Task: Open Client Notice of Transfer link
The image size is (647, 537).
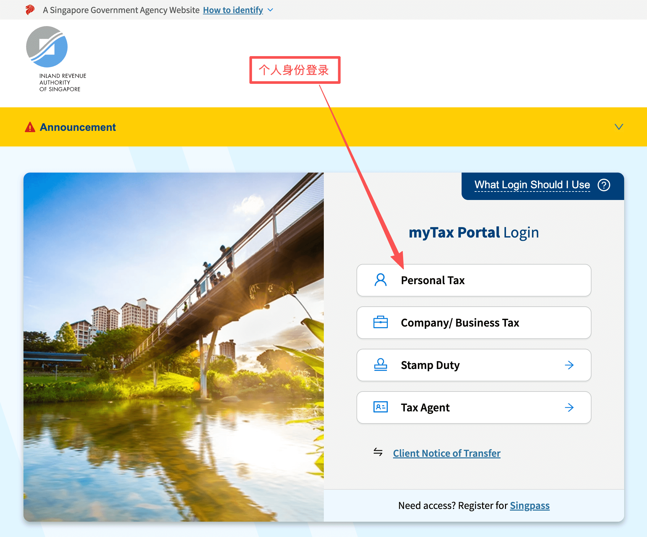Action: (x=446, y=453)
